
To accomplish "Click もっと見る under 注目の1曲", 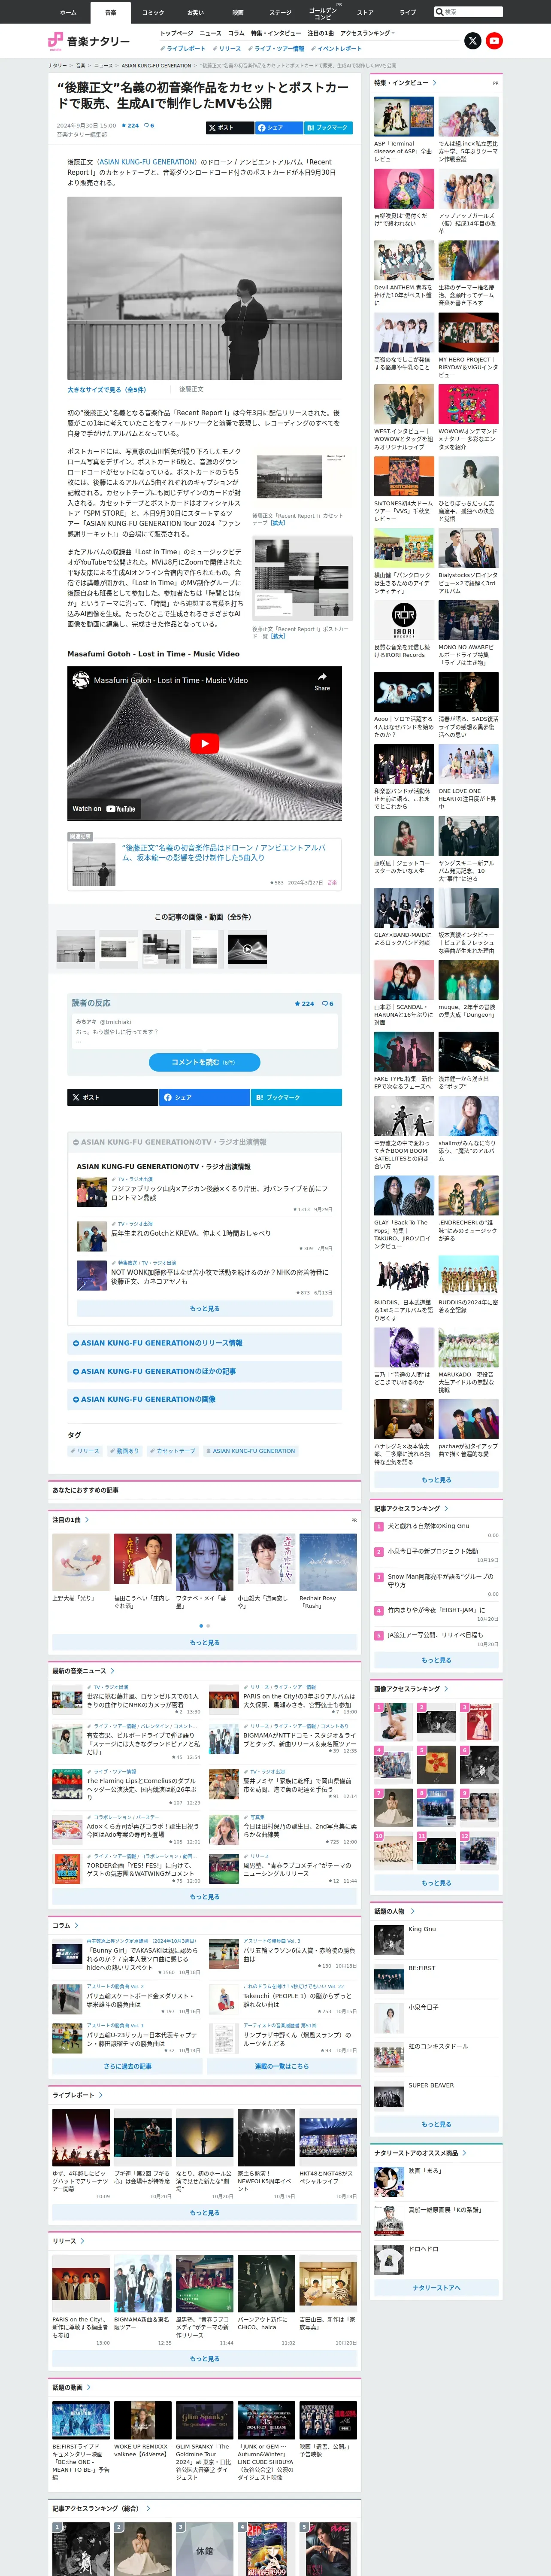I will [204, 1642].
